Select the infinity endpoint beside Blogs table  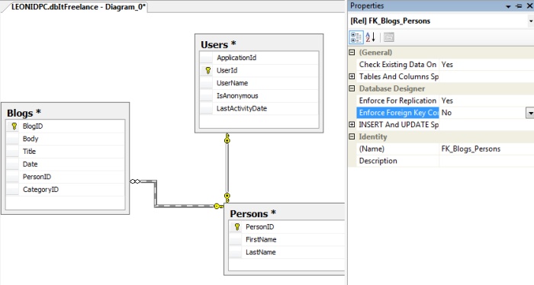click(x=135, y=181)
